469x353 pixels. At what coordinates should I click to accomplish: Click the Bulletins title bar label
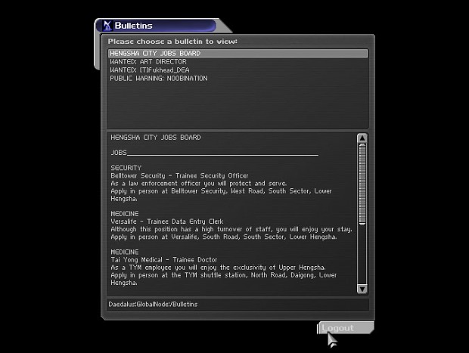tap(133, 26)
